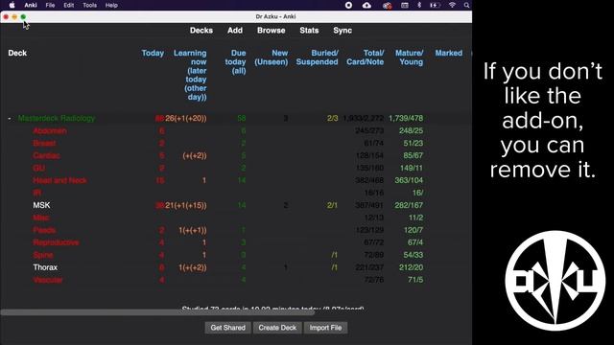This screenshot has height=345, width=614.
Task: Click the New (Unseen) column header
Action: pos(271,57)
